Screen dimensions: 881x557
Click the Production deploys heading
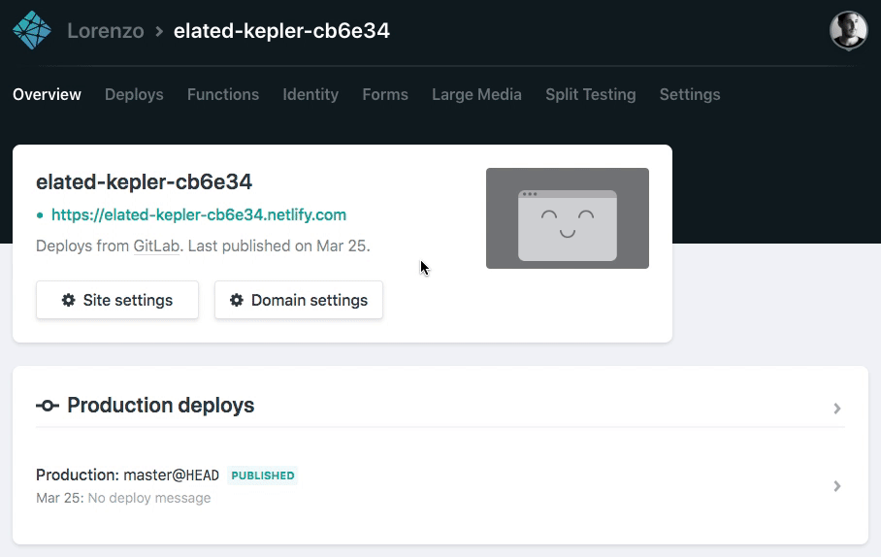[x=161, y=406]
